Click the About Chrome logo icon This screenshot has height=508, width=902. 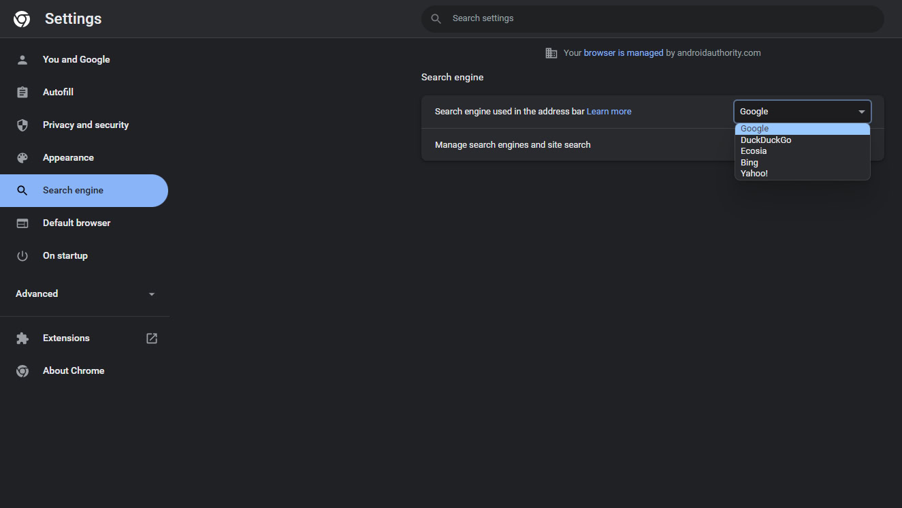(22, 371)
